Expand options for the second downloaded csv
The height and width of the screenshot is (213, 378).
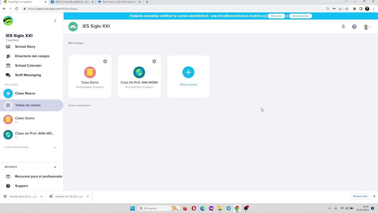(87, 196)
